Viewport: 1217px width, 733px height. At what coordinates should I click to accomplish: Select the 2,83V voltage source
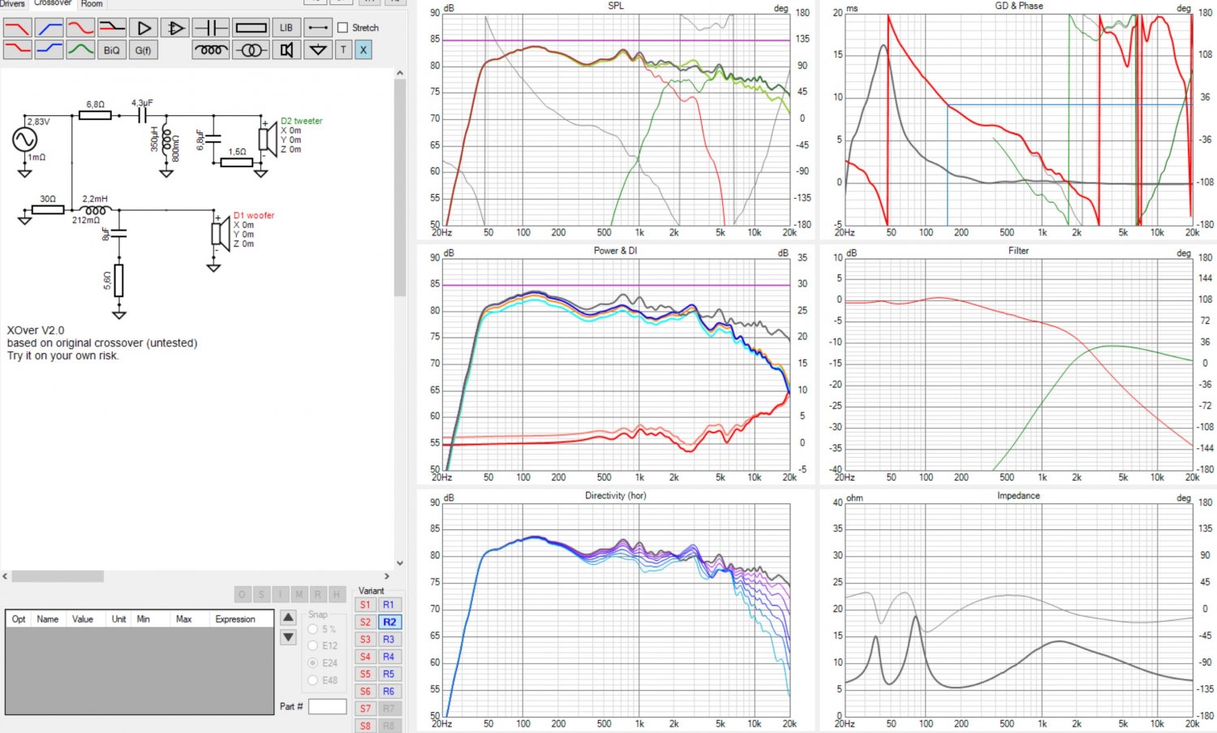point(24,140)
